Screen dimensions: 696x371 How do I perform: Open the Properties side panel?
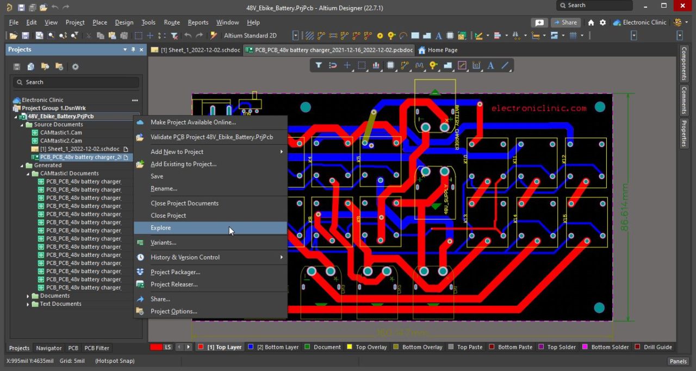[684, 133]
